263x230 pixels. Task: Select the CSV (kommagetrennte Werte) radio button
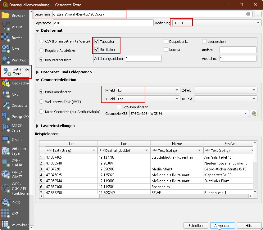pos(41,41)
